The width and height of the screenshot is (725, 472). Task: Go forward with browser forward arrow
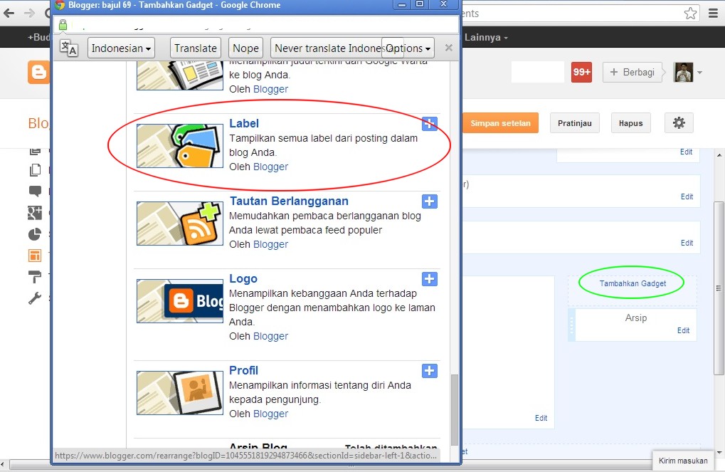pos(29,13)
